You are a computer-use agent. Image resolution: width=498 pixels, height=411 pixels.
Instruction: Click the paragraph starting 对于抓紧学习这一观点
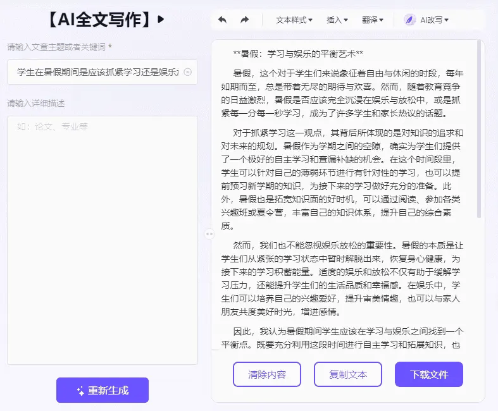point(342,180)
